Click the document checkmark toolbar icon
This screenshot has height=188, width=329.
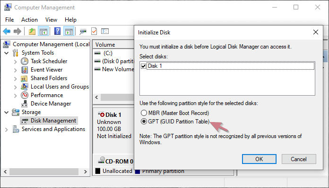pyautogui.click(x=94, y=32)
